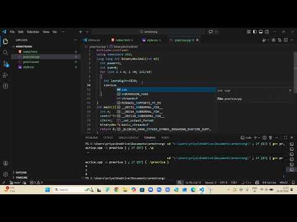Click errors and warnings count in status bar
297x222 pixels.
click(37, 183)
